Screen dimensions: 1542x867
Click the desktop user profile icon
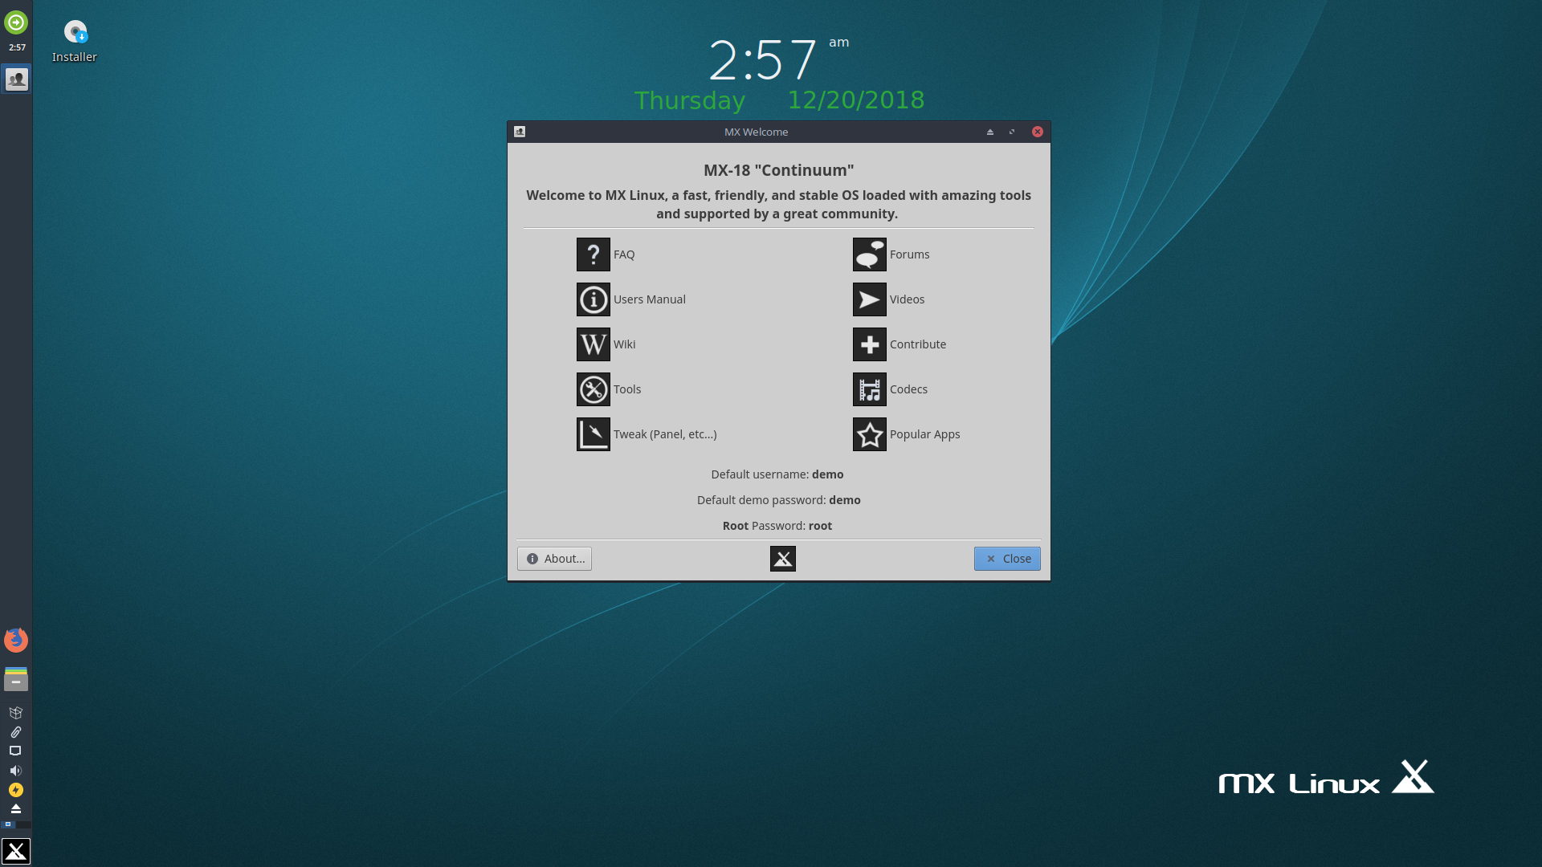point(16,79)
